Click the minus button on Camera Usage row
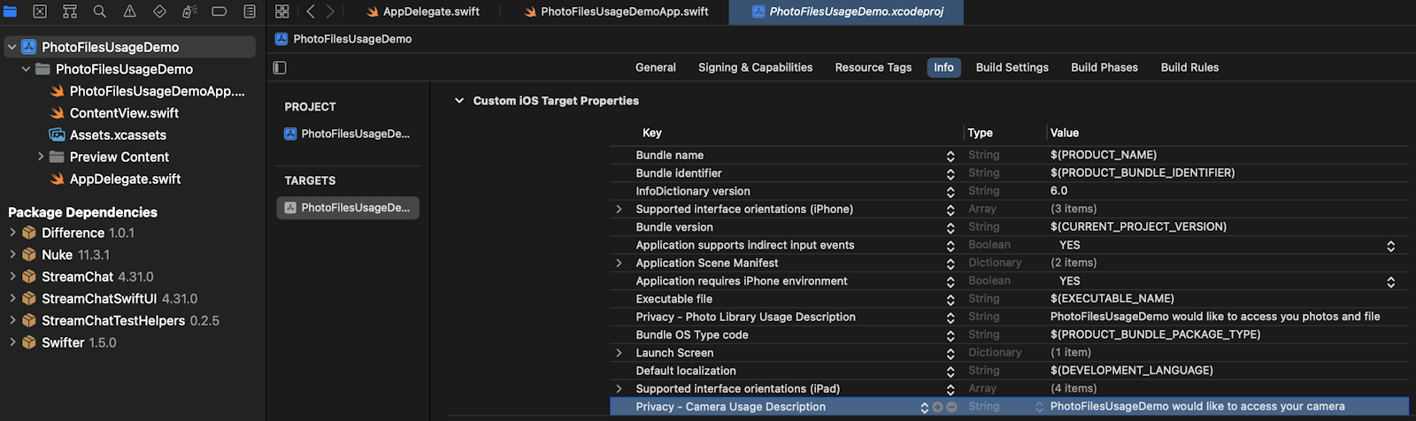Viewport: 1416px width, 421px height. [x=951, y=407]
